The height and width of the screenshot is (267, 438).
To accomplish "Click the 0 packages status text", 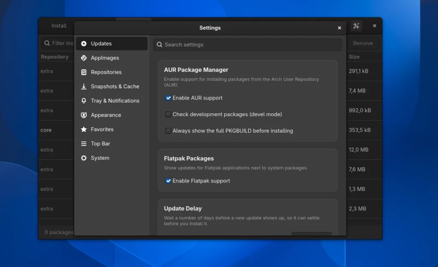I will (59, 232).
